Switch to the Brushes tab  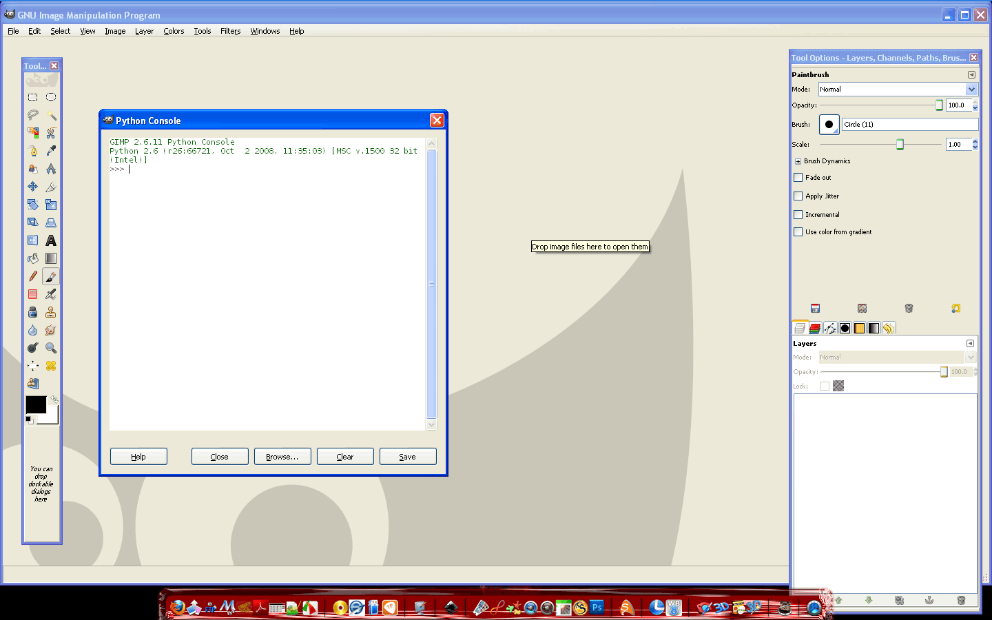point(845,329)
